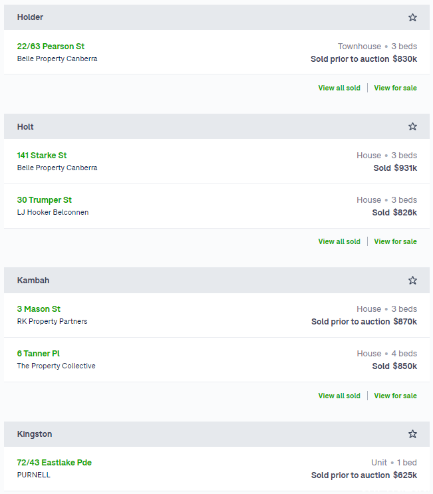
Task: Open 141 Starke St listing
Action: click(x=42, y=156)
